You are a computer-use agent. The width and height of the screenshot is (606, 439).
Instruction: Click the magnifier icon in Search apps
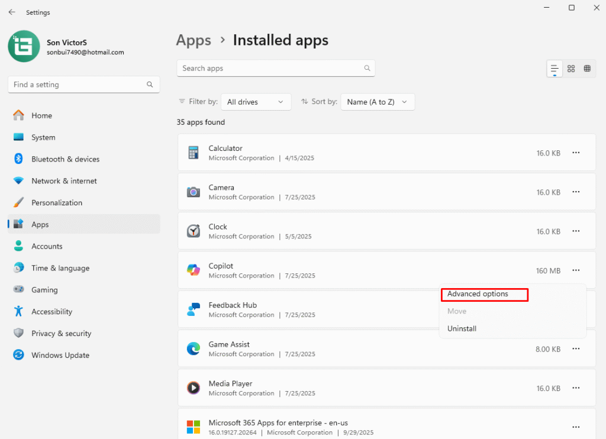point(367,69)
